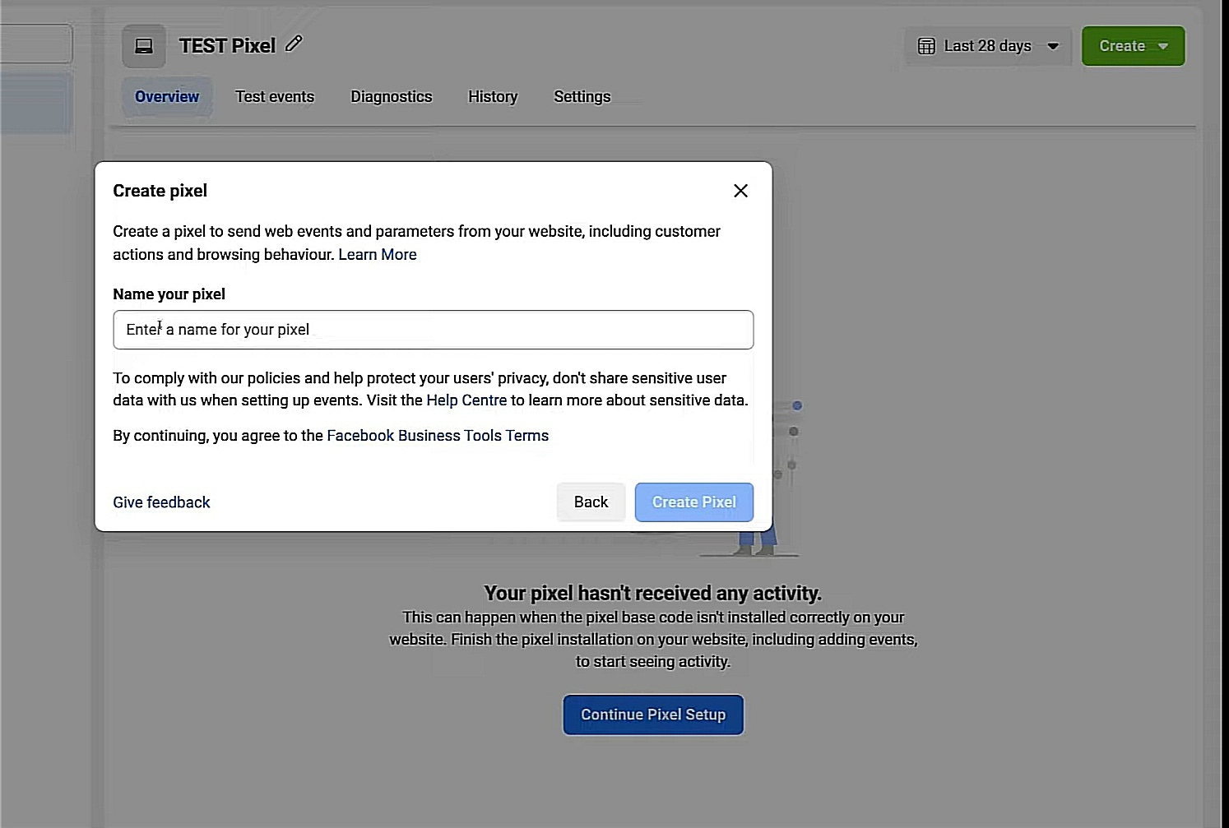Click the Give feedback link
Screen dimensions: 1229x828
point(161,502)
